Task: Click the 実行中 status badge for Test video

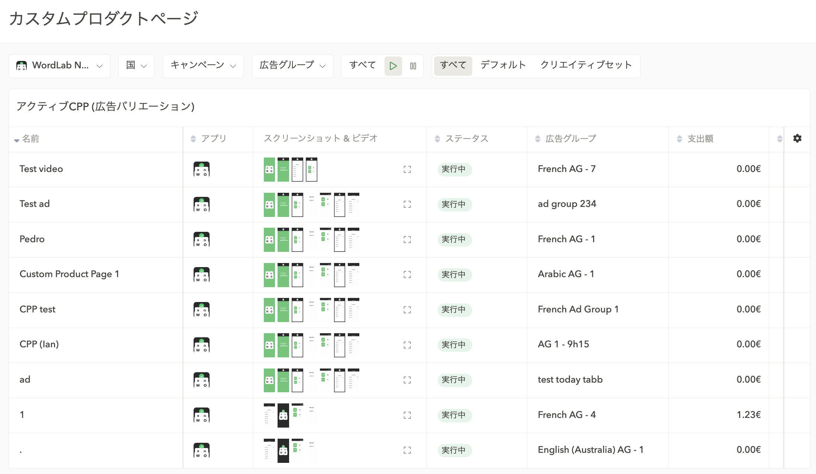Action: click(454, 169)
